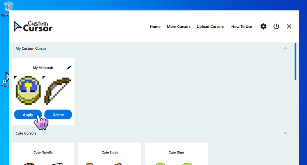307x165 pixels.
Task: Click the Cute Cursors heading
Action: 26,133
